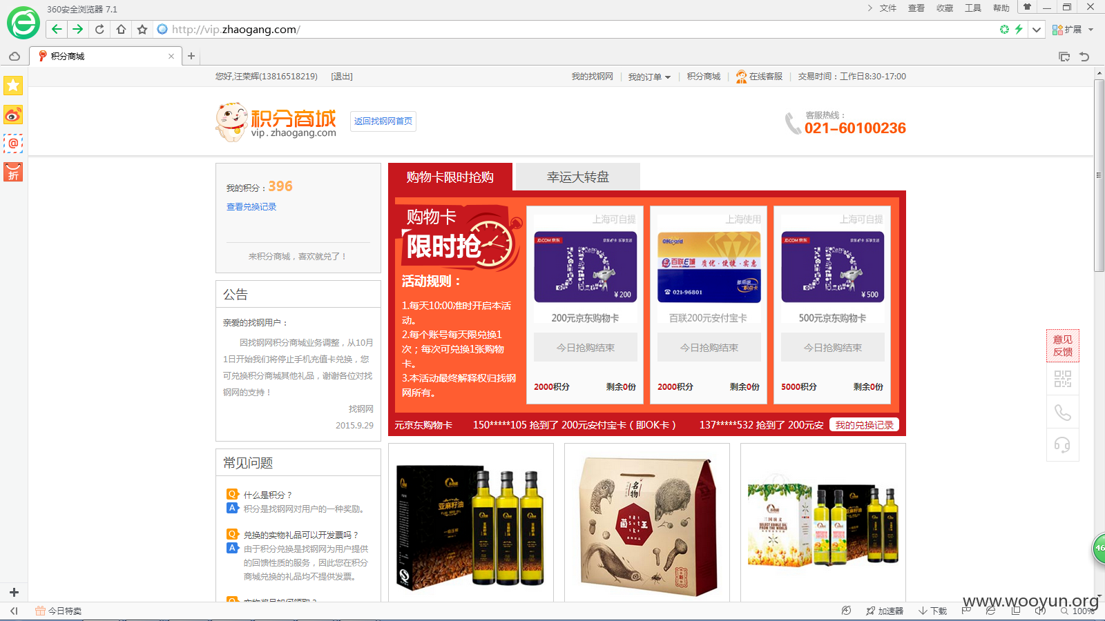Open the 文件 menu
The height and width of the screenshot is (621, 1105).
click(x=888, y=8)
